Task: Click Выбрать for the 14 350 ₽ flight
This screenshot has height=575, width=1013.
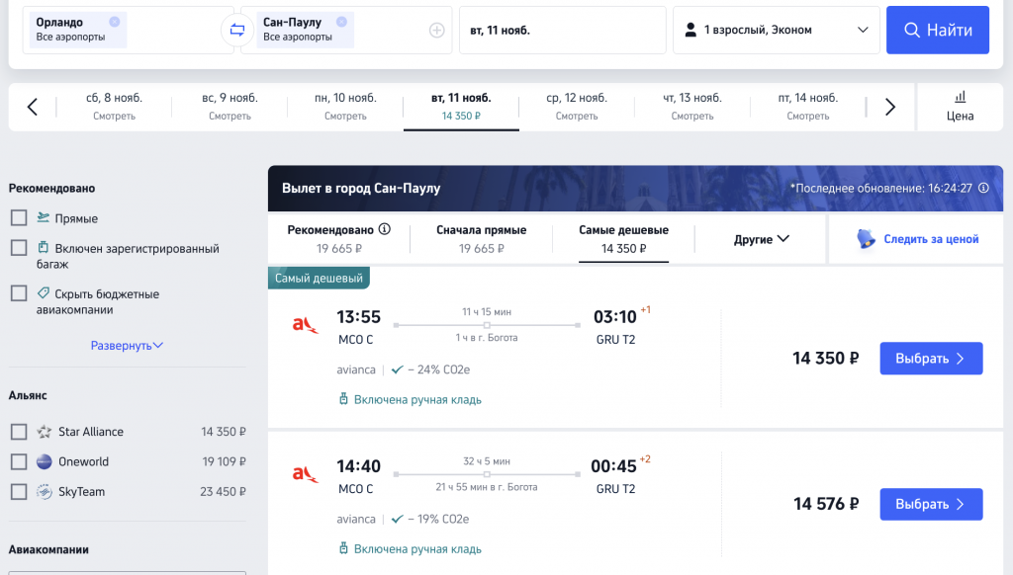Action: [931, 359]
